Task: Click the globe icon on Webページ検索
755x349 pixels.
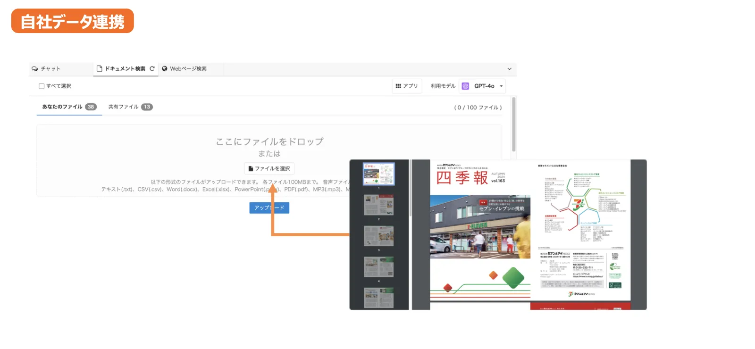Action: click(x=165, y=69)
